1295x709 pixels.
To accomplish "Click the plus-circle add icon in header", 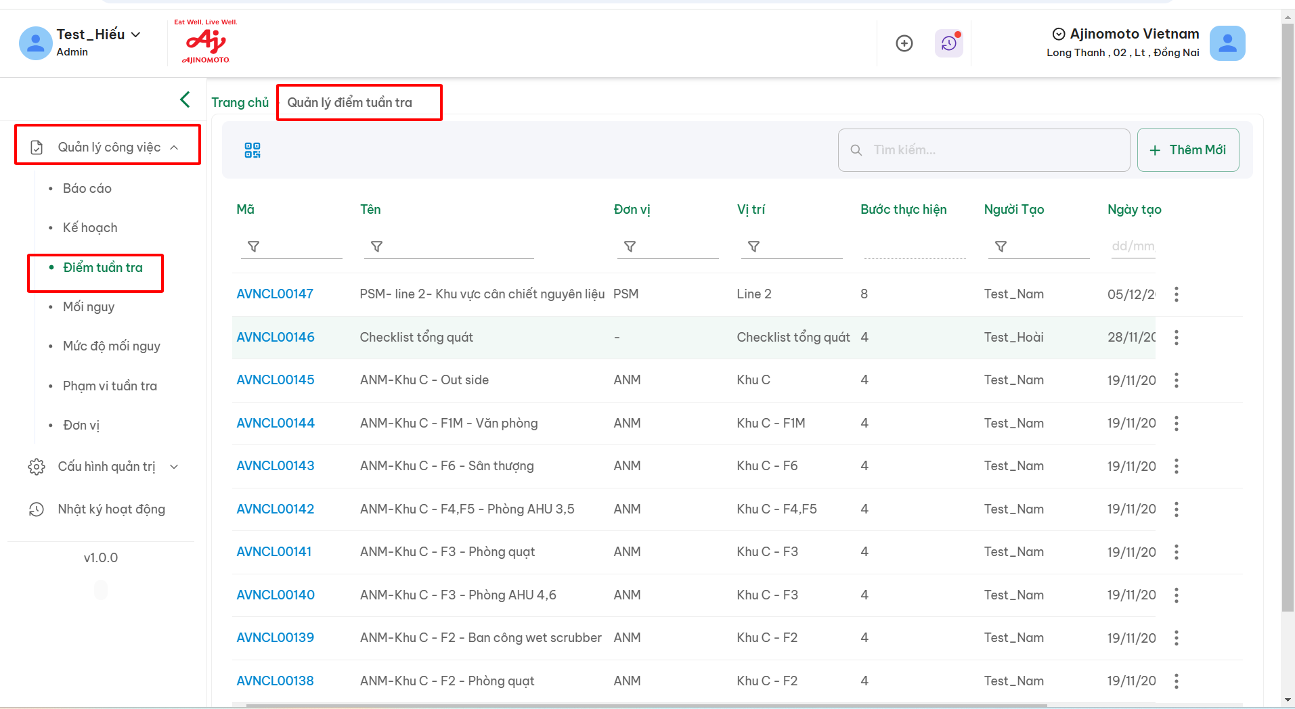I will pos(904,43).
